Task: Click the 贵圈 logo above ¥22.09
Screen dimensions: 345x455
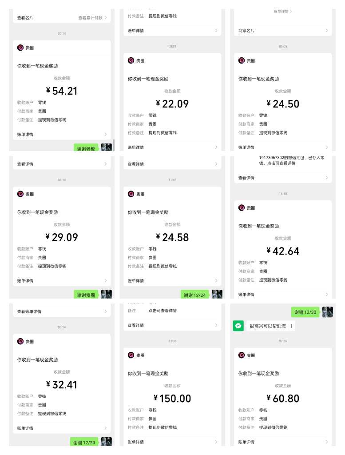Action: 131,60
